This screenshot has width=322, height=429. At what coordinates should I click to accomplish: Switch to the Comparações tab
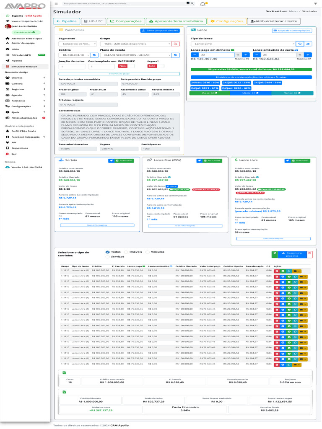(125, 21)
